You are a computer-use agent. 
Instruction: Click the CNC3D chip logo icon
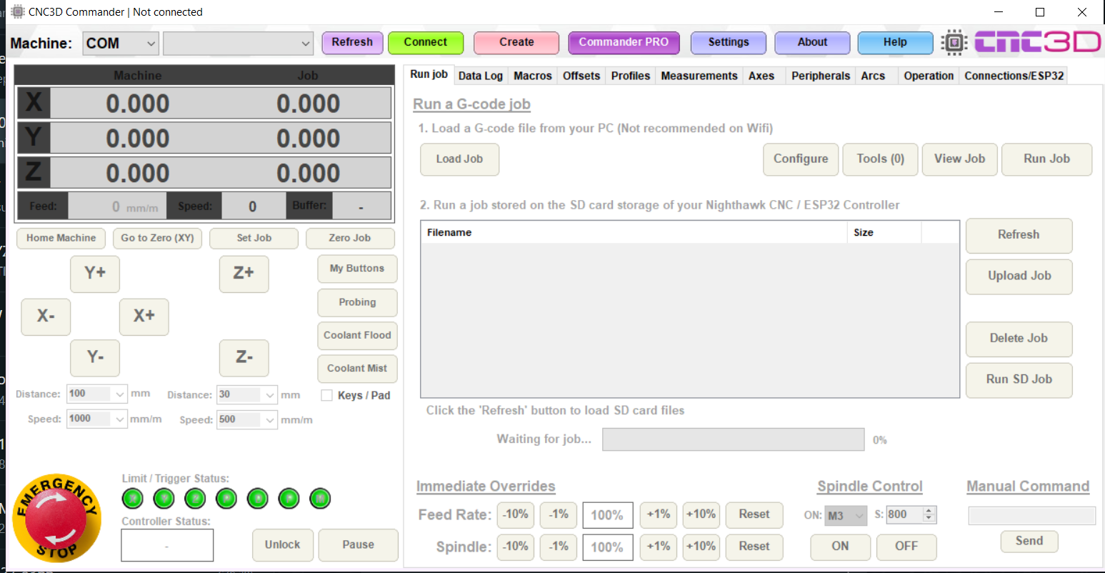pyautogui.click(x=954, y=43)
